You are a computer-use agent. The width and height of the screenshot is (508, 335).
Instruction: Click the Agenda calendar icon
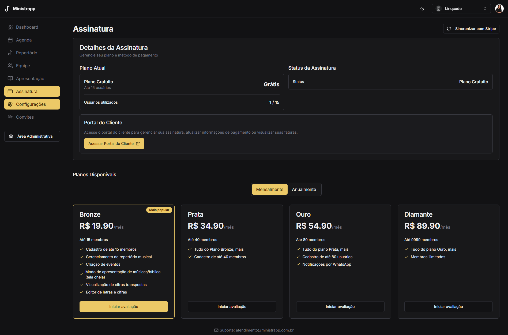point(10,40)
